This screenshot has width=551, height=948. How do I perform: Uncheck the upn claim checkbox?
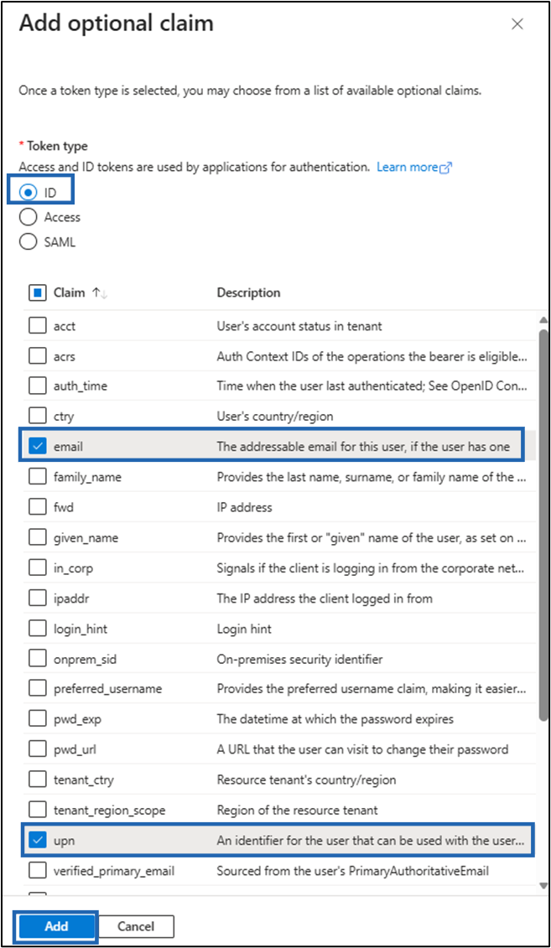click(38, 841)
